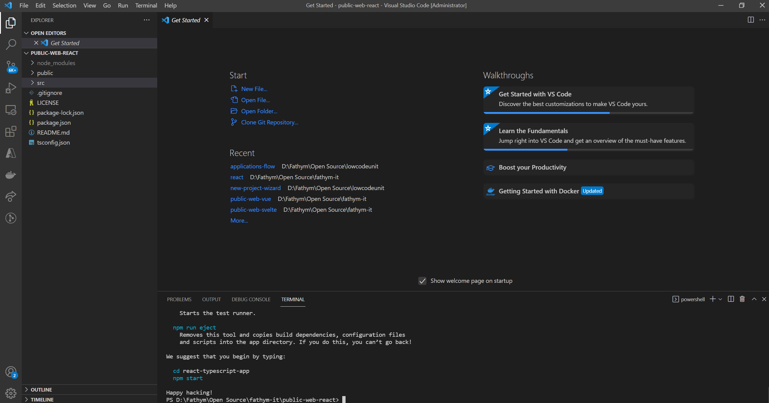Image resolution: width=769 pixels, height=403 pixels.
Task: Open the File menu
Action: 24,5
